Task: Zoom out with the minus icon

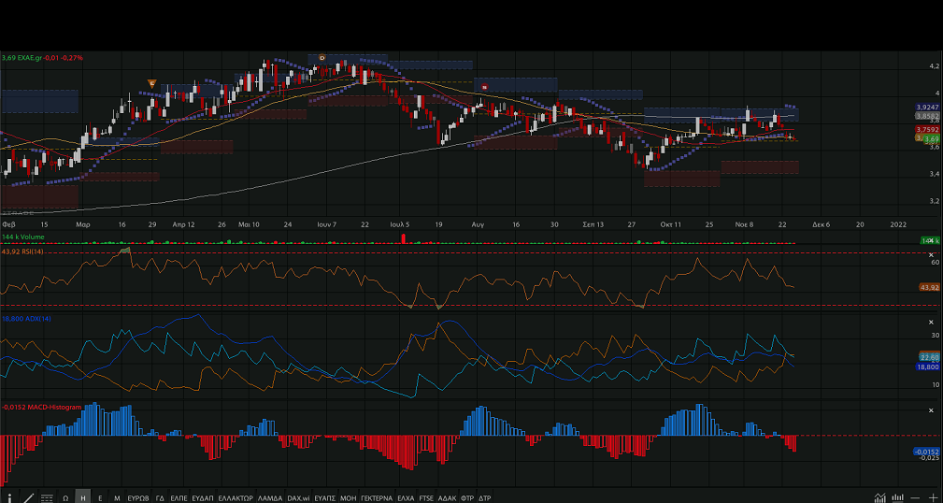Action: pos(916,498)
